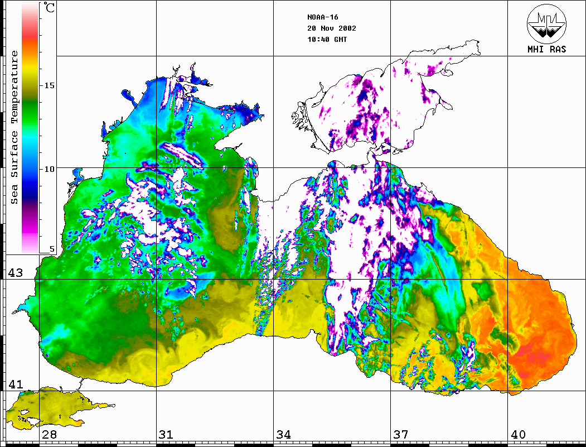
Task: Click the '10:40 GMT' time text
Action: point(327,39)
